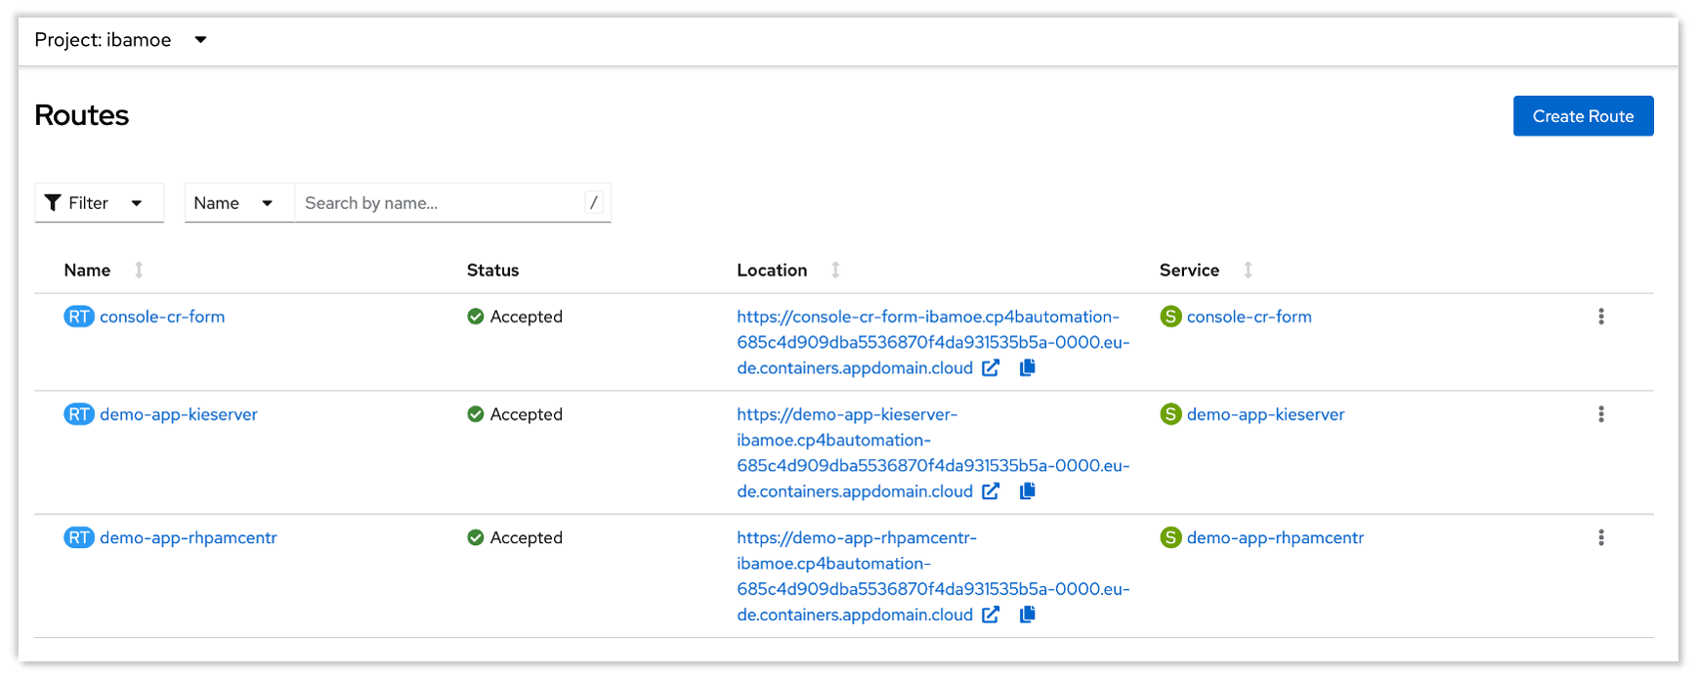Click the S service badge for console-cr-form
Viewport: 1696px width, 678px height.
tap(1170, 317)
